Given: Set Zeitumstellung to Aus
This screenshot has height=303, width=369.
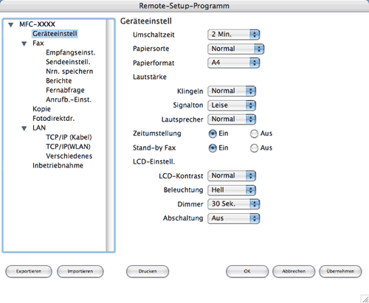Looking at the screenshot, I should tap(254, 134).
